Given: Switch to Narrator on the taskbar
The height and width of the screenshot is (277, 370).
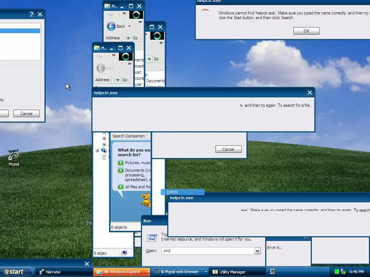Looking at the screenshot, I should pos(64,272).
